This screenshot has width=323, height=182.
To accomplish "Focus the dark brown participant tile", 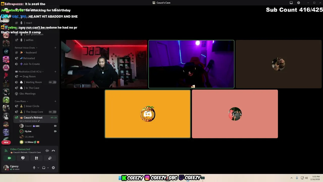I will 279,64.
